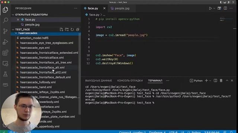Collapse the haarcascades folder

[x=45, y=33]
